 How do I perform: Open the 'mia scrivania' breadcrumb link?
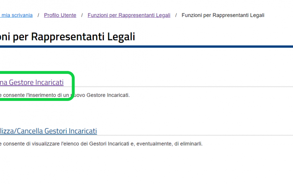pyautogui.click(x=16, y=15)
